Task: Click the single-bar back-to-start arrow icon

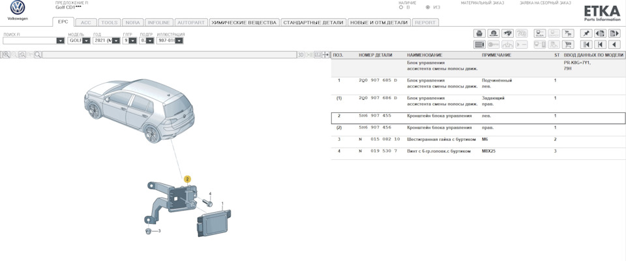Action: tap(600, 44)
